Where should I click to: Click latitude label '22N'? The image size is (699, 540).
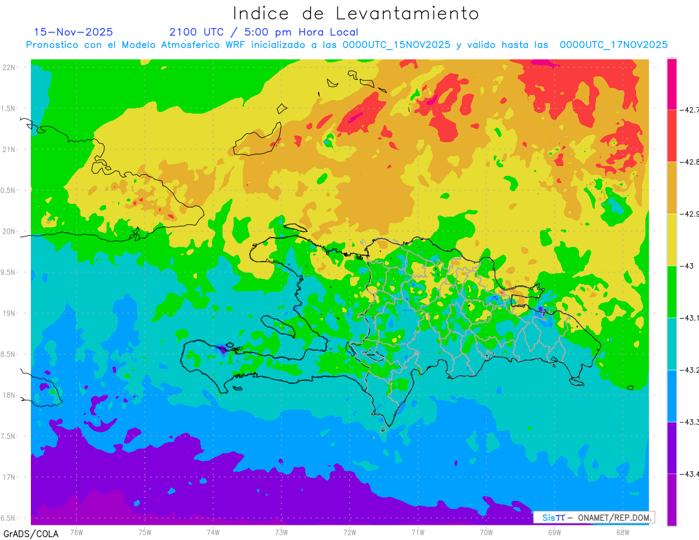coord(9,68)
